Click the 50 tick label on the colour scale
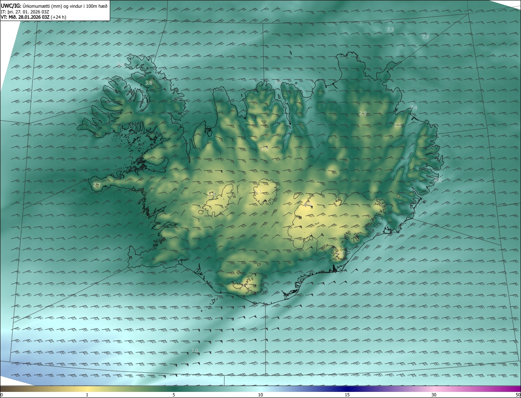 (518, 395)
